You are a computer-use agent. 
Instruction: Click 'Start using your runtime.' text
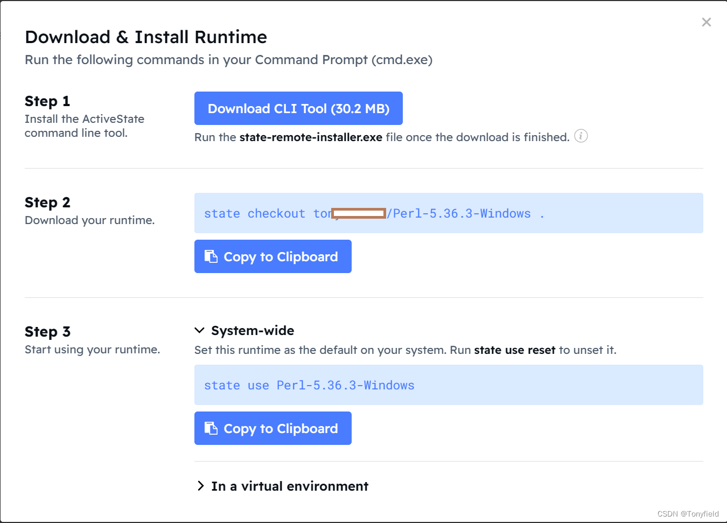(93, 350)
